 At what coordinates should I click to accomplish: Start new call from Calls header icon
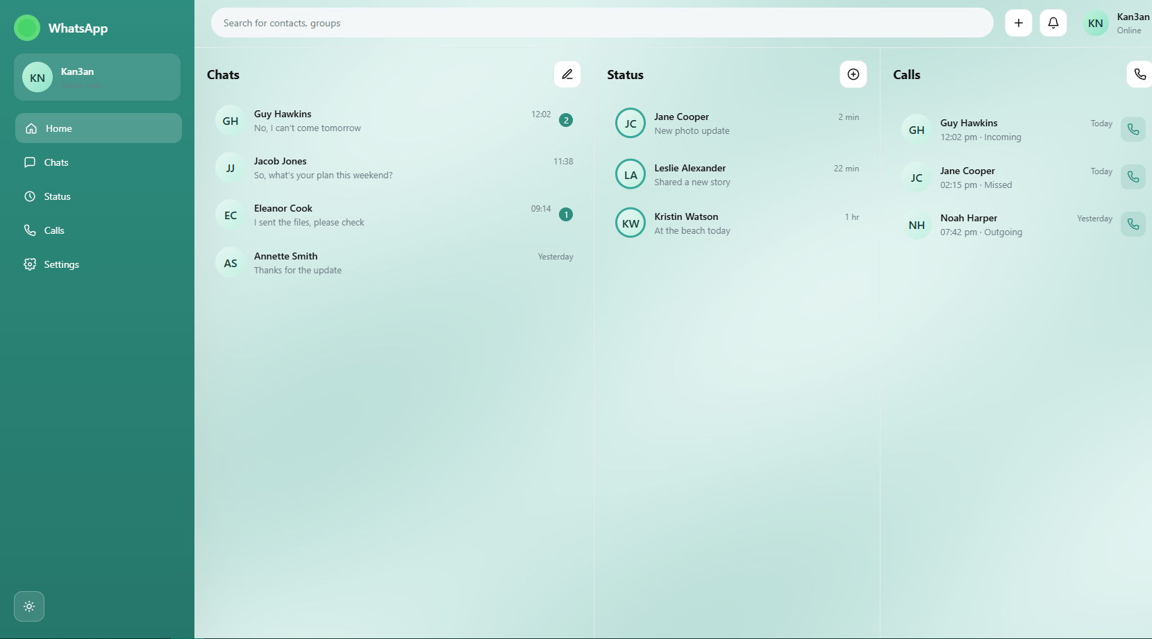click(x=1139, y=74)
